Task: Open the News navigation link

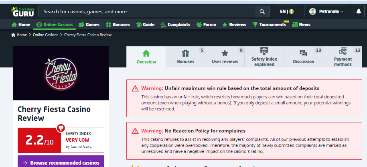Action: click(x=301, y=24)
